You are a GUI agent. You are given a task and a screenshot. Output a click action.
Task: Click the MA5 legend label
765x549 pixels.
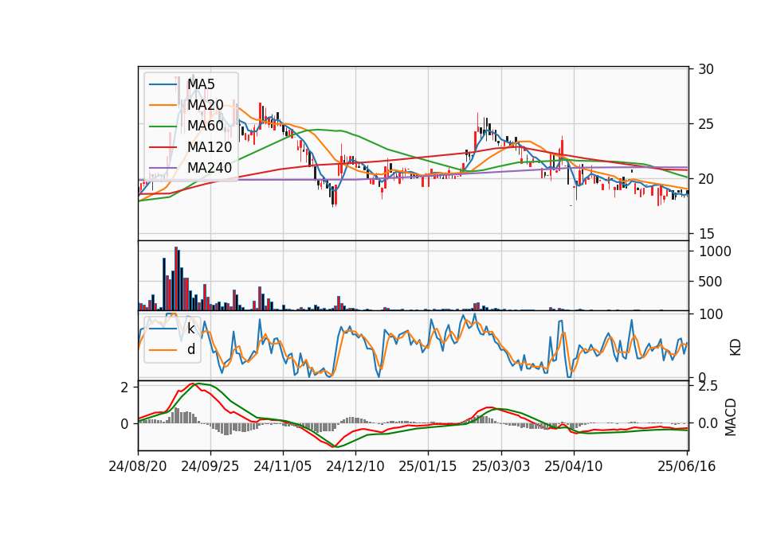coord(201,84)
